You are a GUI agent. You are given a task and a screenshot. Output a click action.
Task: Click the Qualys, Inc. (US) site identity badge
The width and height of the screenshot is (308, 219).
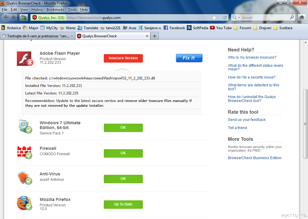tap(48, 17)
